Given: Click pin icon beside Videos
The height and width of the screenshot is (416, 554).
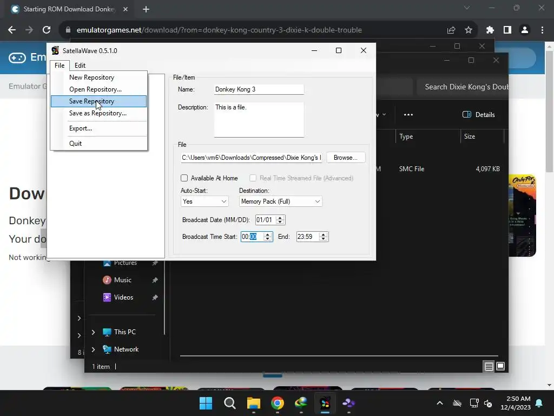Looking at the screenshot, I should (155, 297).
